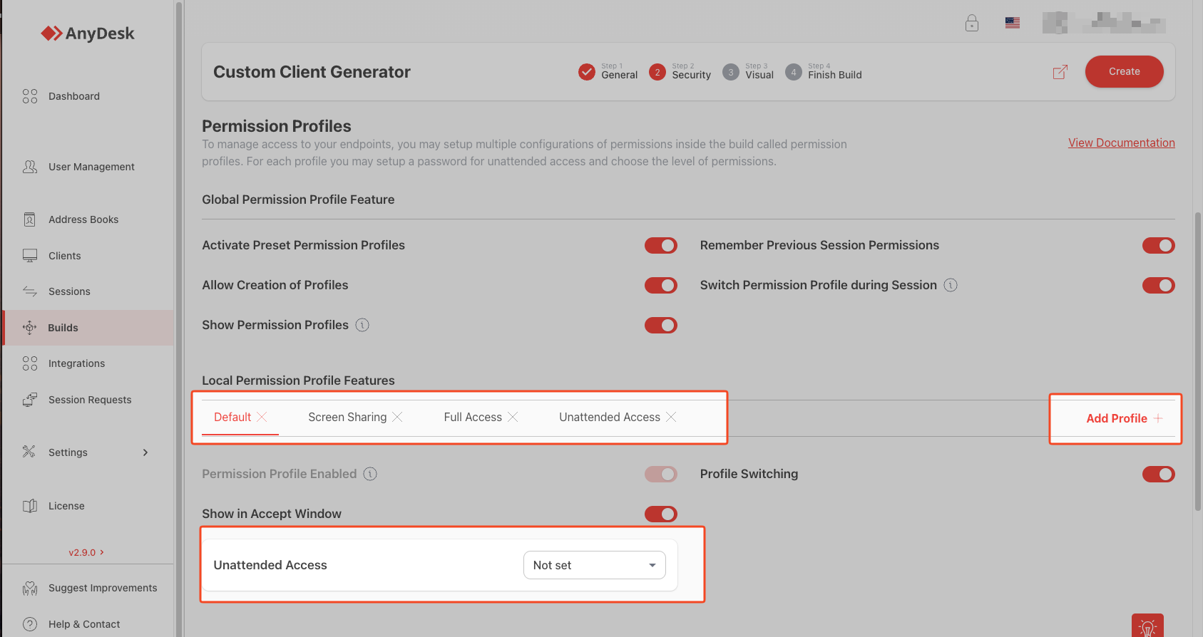Remove the Screen Sharing profile via X
Screen dimensions: 1203x637
click(397, 417)
